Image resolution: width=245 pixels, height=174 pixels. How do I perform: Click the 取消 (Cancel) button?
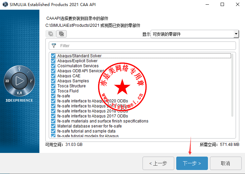click(226, 163)
